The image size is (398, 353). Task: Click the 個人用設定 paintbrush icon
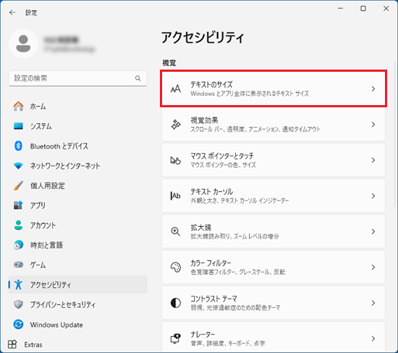coord(18,186)
